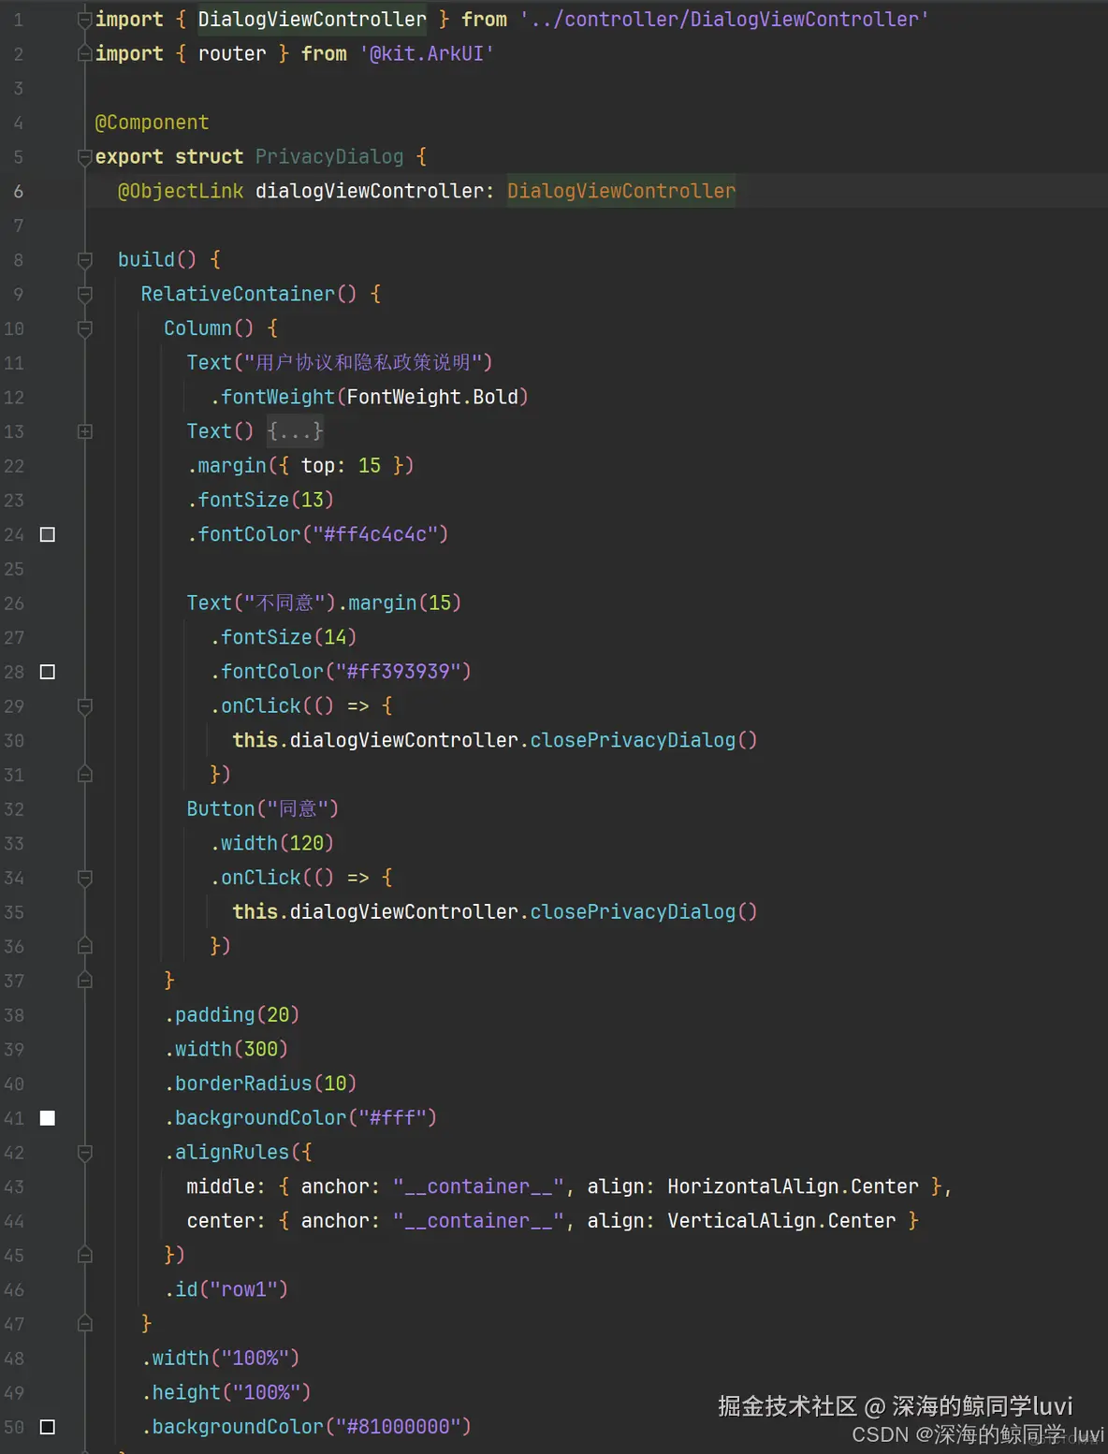The width and height of the screenshot is (1108, 1454).
Task: Open color picker for #fff background
Action: pyautogui.click(x=48, y=1118)
